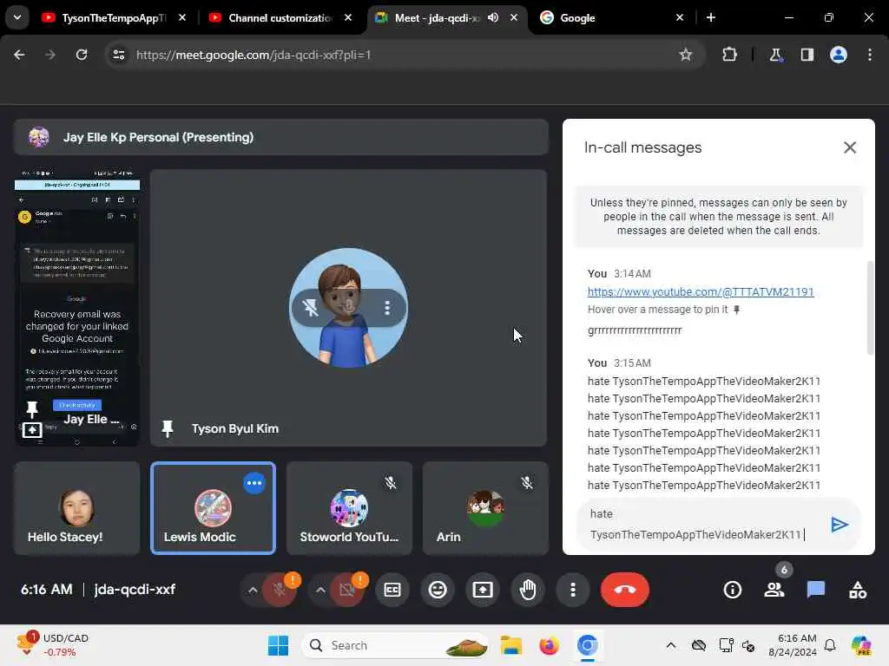Open more call options menu

(x=573, y=590)
